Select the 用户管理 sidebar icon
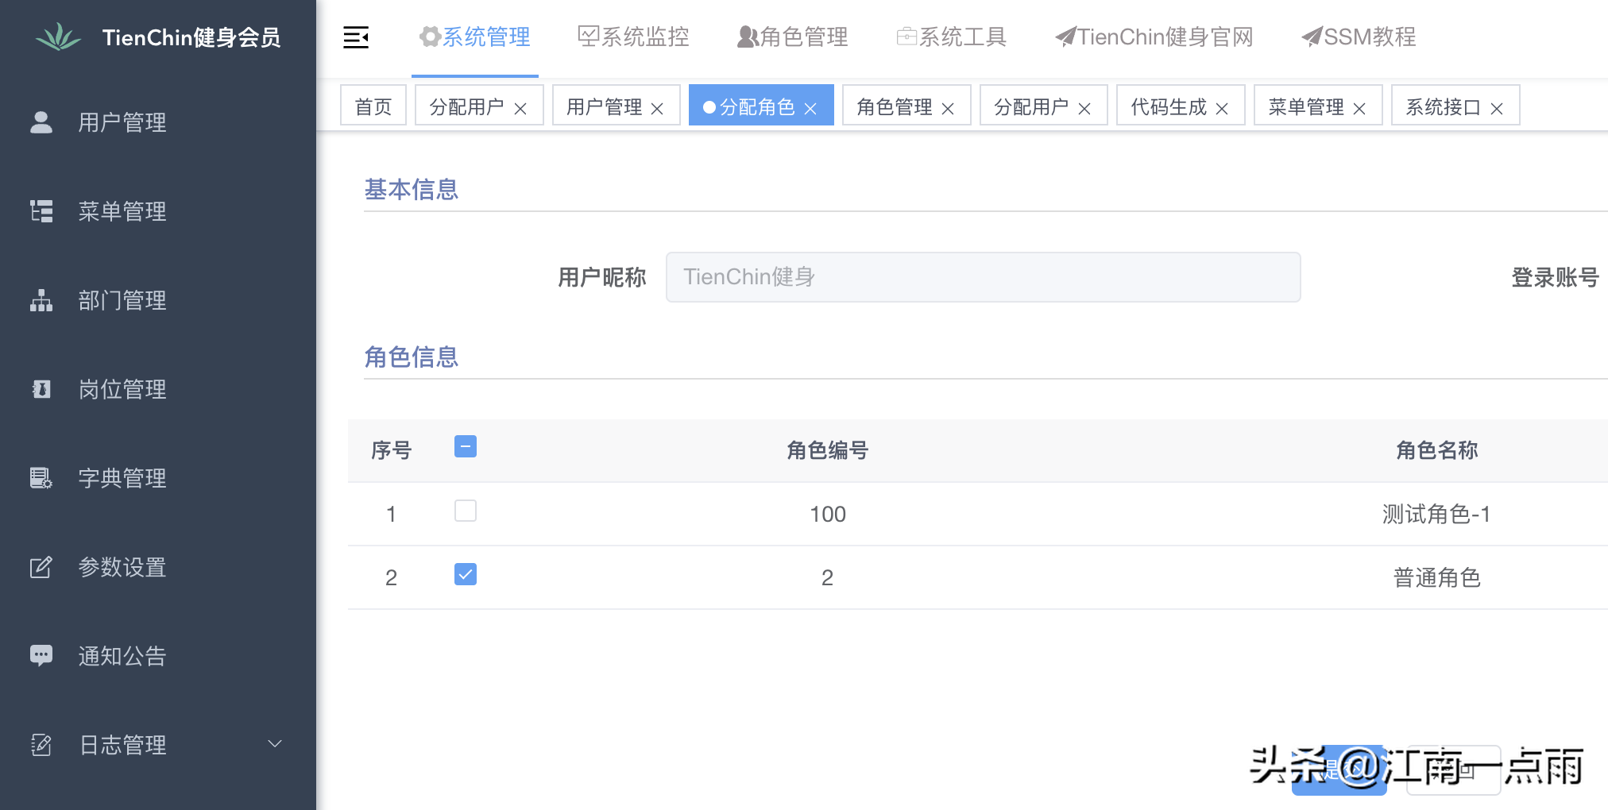This screenshot has width=1608, height=810. pyautogui.click(x=41, y=121)
